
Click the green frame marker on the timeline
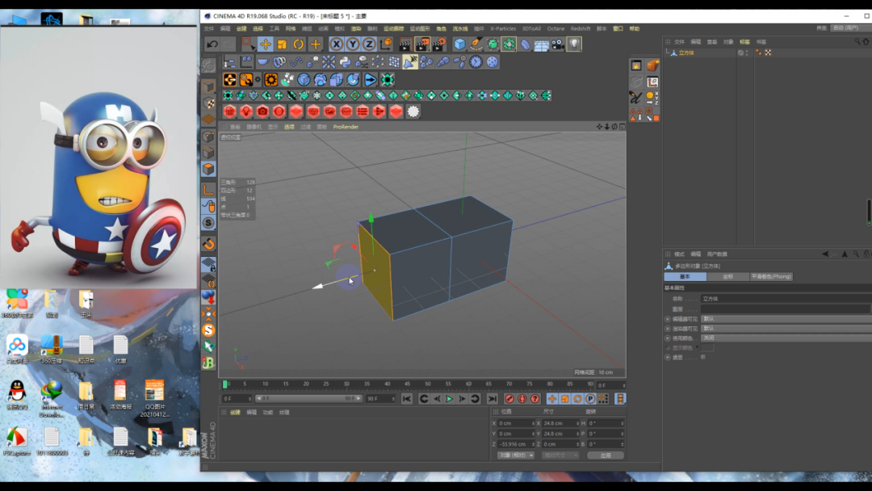coord(224,384)
